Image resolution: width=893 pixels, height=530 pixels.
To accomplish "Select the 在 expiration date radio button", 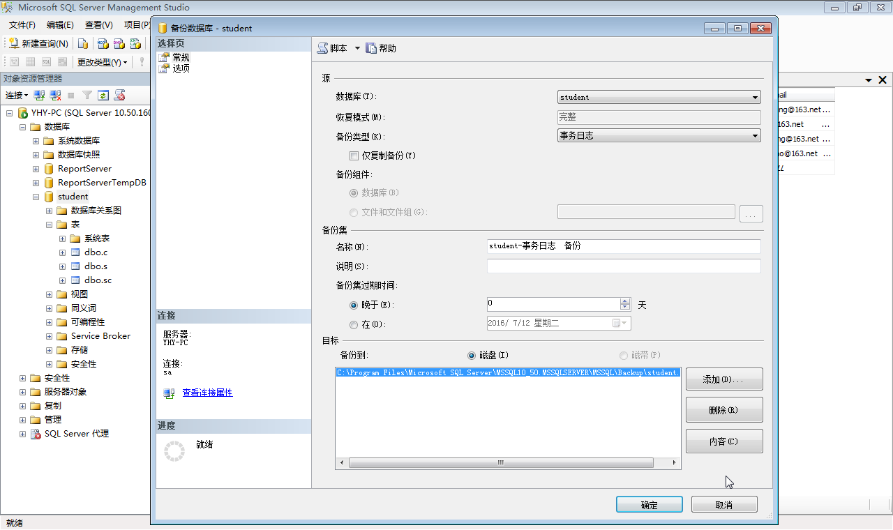I will point(354,324).
